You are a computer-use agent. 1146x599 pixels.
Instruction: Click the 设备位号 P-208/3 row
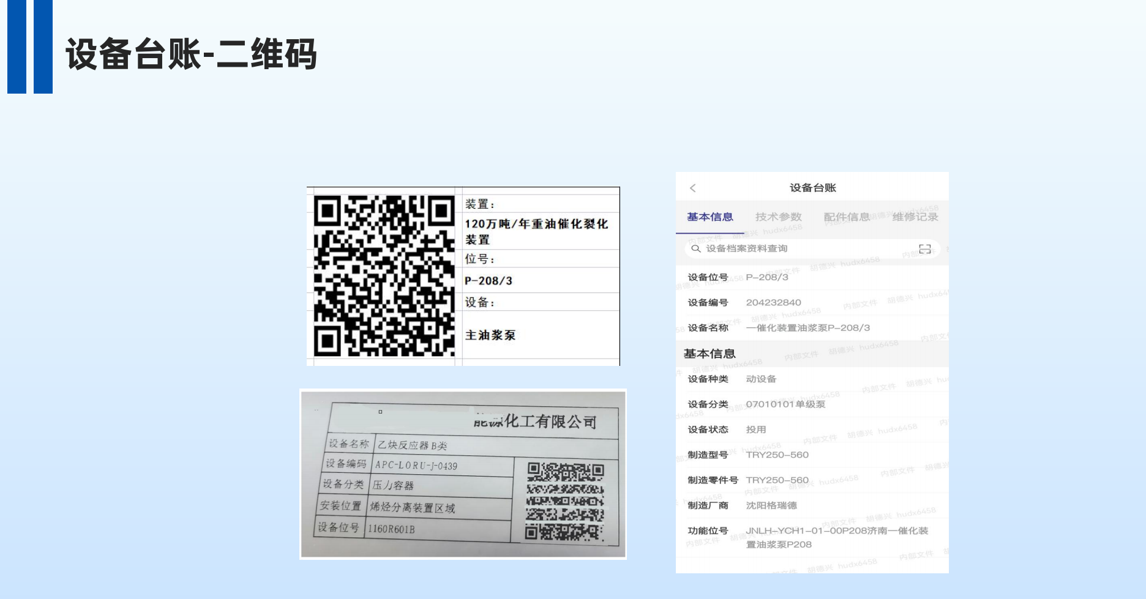click(x=812, y=277)
